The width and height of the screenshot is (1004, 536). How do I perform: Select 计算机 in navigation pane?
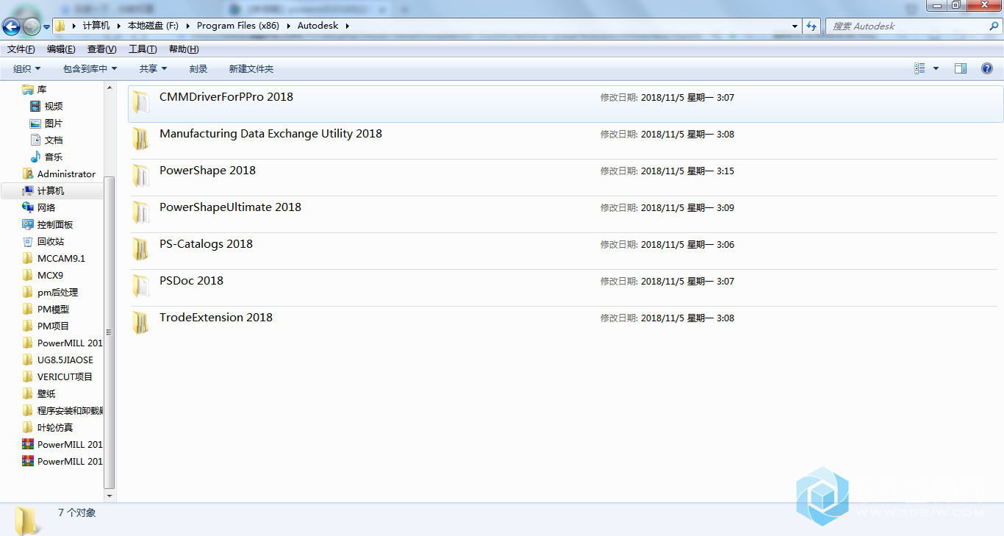[x=51, y=190]
